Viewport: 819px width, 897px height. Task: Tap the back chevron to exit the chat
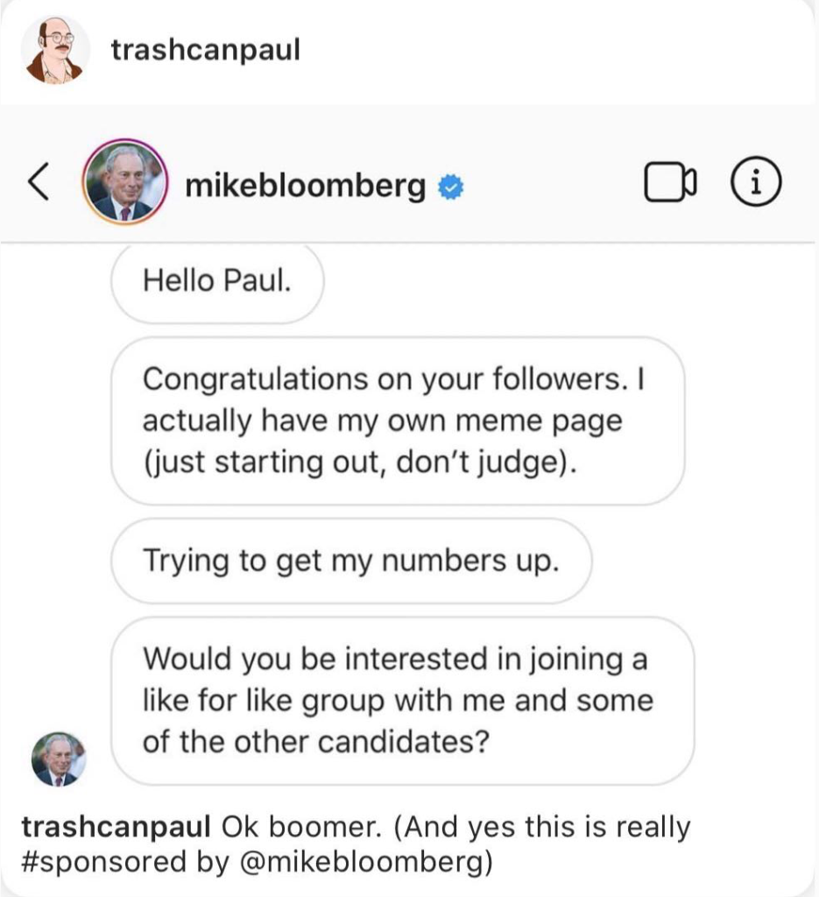point(37,181)
